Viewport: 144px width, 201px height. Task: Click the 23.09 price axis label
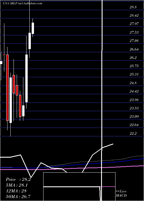point(134,117)
